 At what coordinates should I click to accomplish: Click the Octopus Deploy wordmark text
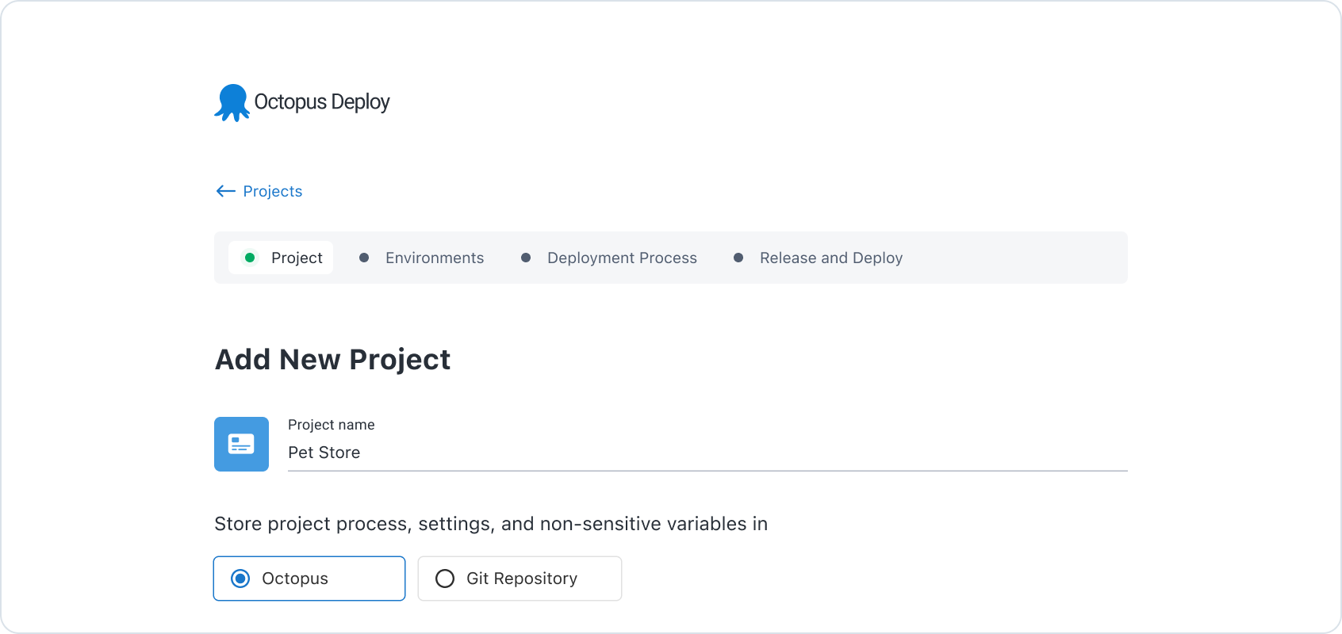322,102
